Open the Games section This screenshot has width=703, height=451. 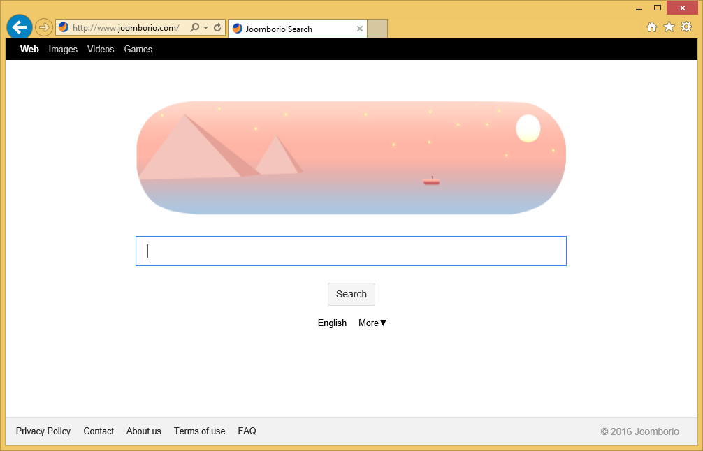coord(138,50)
